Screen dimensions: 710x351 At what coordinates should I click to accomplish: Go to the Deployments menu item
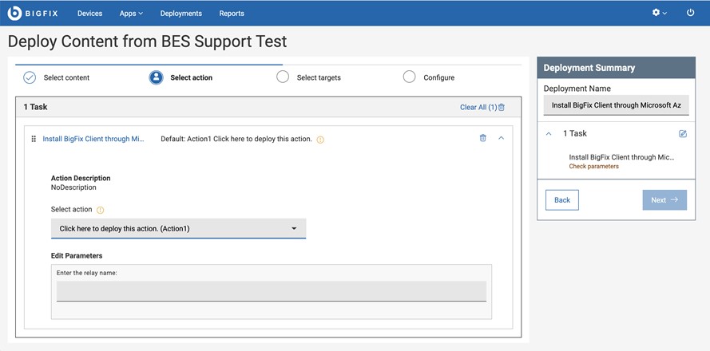[x=180, y=14]
